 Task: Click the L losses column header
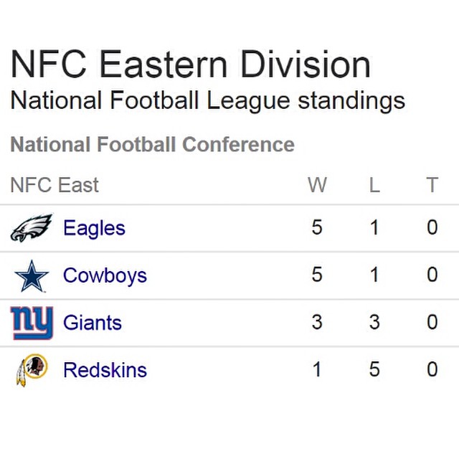[x=374, y=185]
